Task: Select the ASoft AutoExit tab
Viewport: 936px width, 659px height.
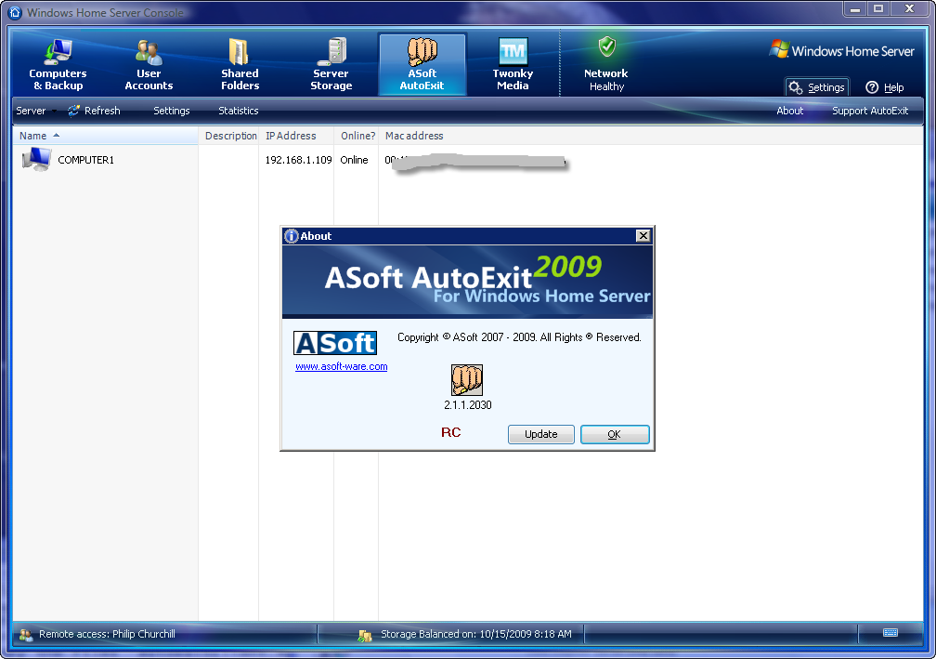Action: click(x=422, y=64)
